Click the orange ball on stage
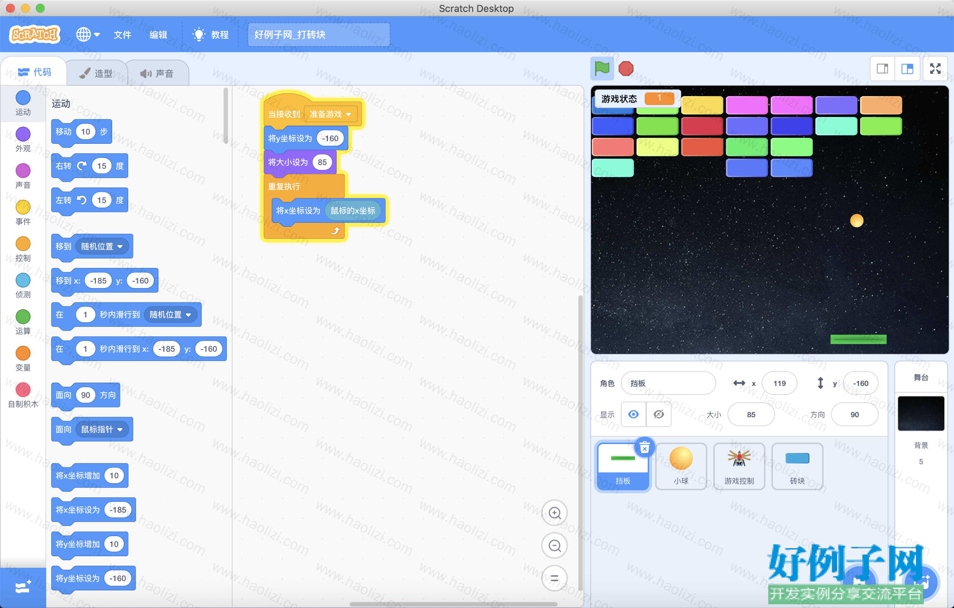Screen dimensions: 954x608 click(856, 221)
